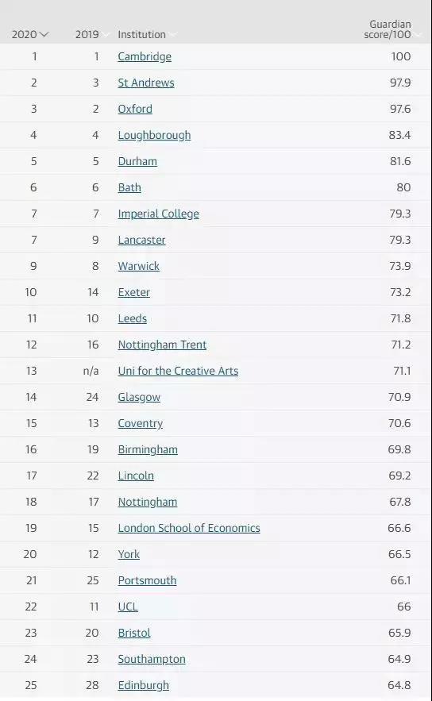Open the Portsmouth link
Image resolution: width=432 pixels, height=701 pixels.
point(147,581)
